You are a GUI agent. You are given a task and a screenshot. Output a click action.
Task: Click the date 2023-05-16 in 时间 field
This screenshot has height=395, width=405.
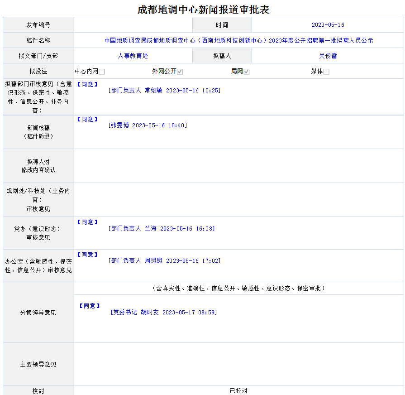328,25
